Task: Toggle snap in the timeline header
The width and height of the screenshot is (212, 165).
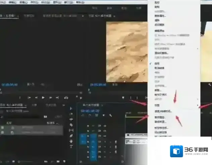Action: pos(90,115)
